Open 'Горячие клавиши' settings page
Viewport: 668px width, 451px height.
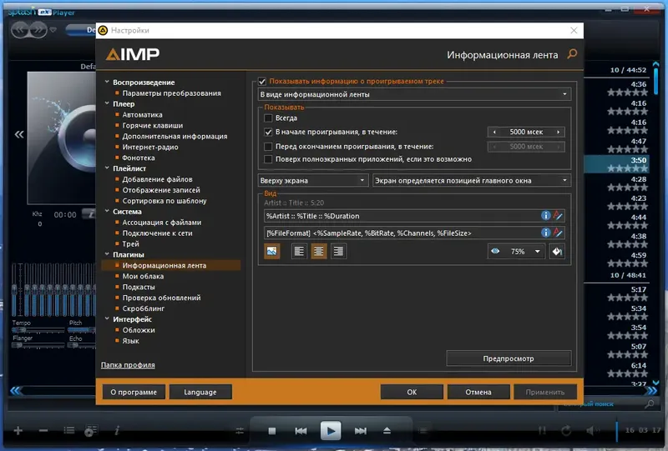pyautogui.click(x=153, y=126)
